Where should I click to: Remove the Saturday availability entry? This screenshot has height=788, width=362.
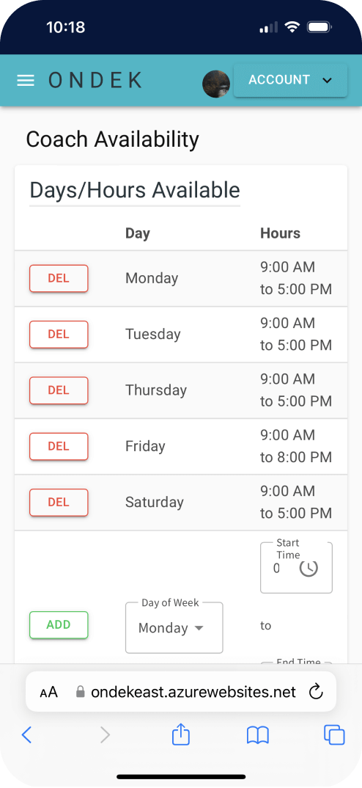click(59, 502)
